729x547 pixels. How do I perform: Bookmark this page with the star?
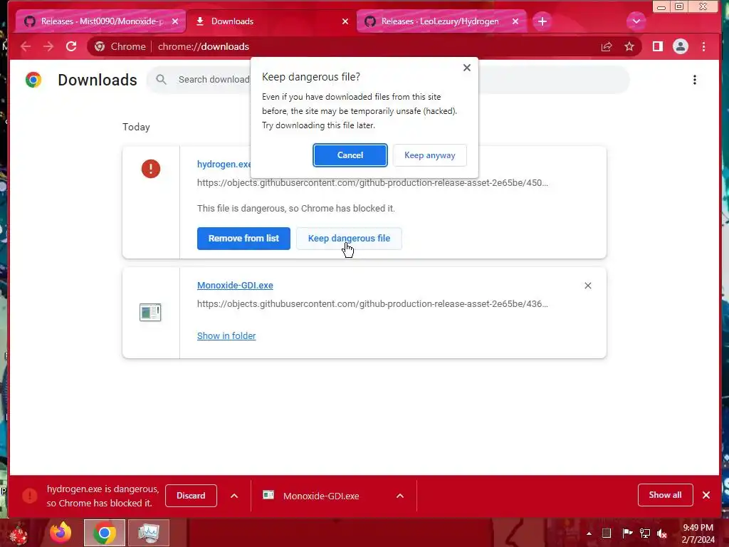[629, 46]
